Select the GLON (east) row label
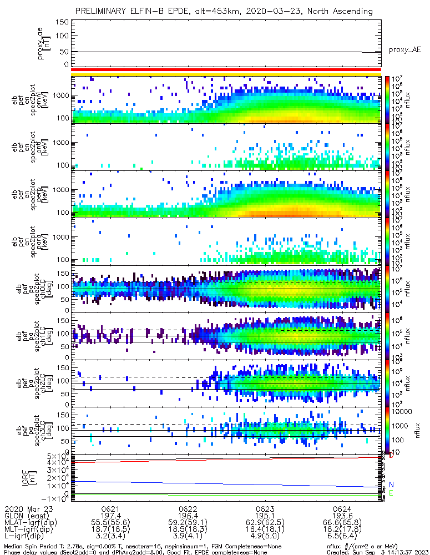 click(x=27, y=516)
